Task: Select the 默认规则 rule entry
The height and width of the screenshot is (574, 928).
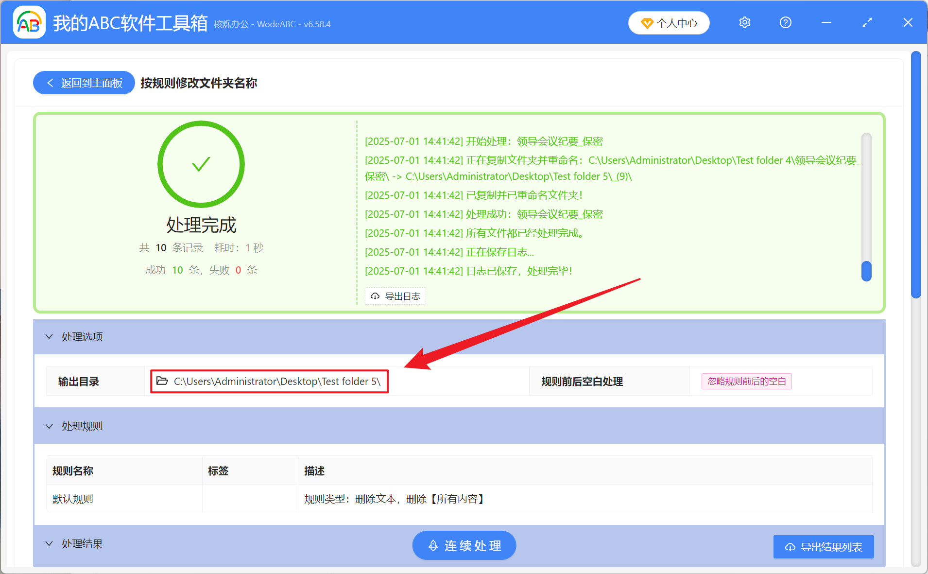Action: 72,499
